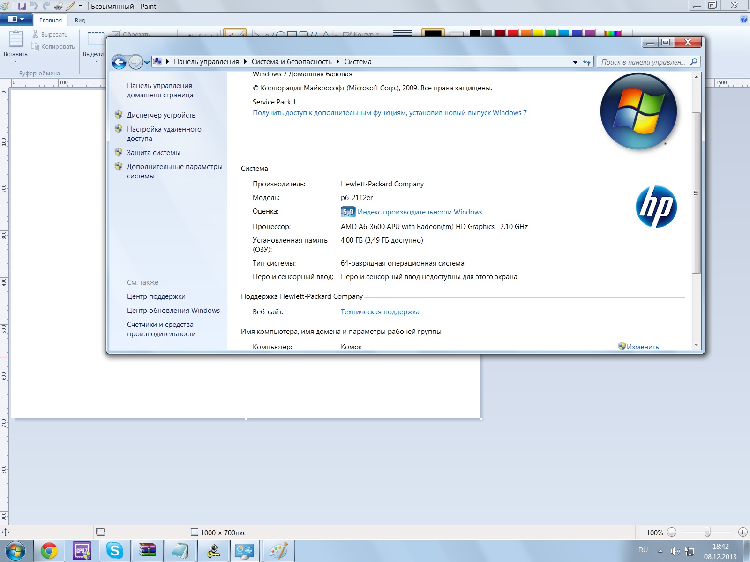750x562 pixels.
Task: Open Индекс производительности Windows link
Action: coord(420,212)
